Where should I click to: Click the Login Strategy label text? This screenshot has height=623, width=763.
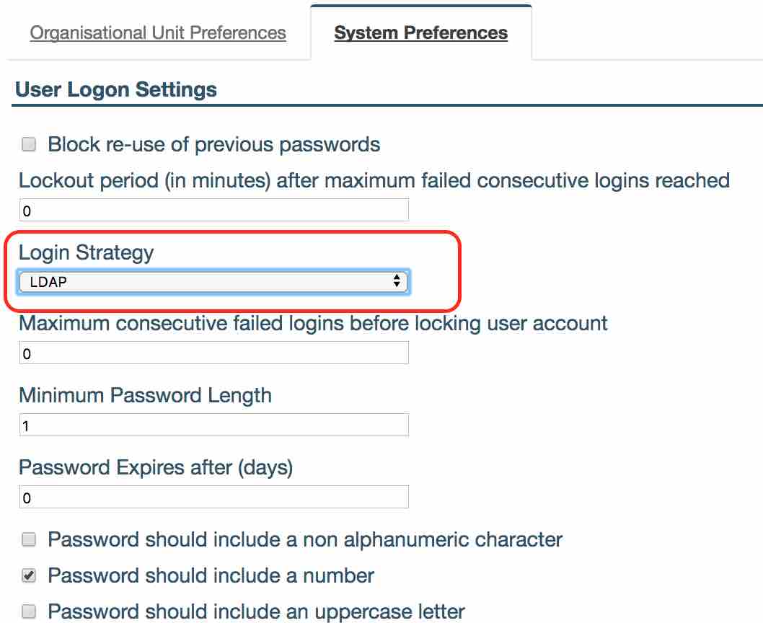[x=86, y=252]
